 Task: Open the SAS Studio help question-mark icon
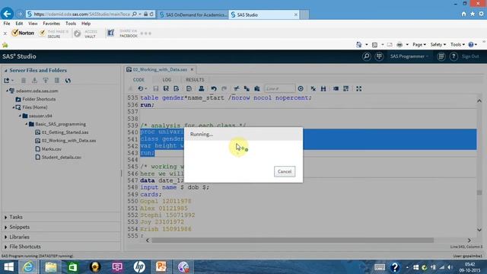[454, 56]
